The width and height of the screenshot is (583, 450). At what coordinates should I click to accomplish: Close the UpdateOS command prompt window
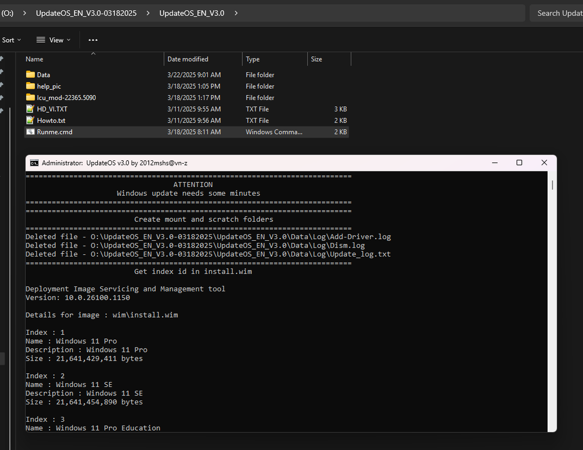[x=544, y=163]
